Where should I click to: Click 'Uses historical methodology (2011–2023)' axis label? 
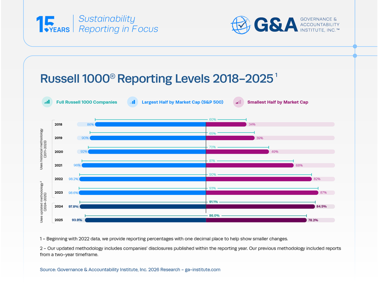point(43,149)
